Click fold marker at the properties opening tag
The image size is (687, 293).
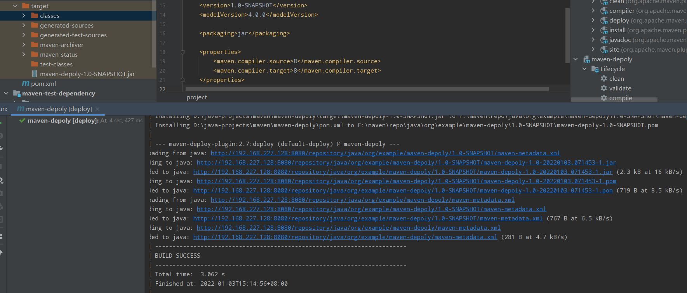pos(183,52)
